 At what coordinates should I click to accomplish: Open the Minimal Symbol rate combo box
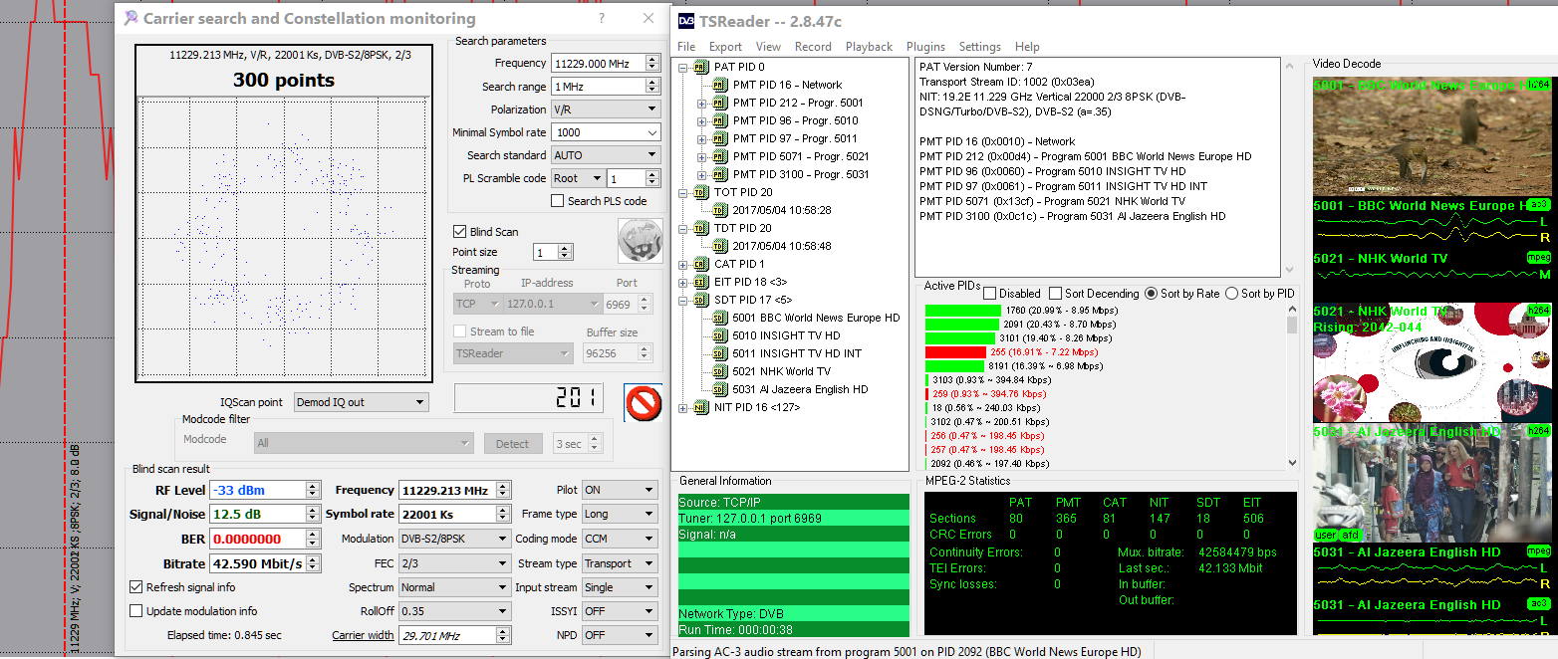click(606, 132)
